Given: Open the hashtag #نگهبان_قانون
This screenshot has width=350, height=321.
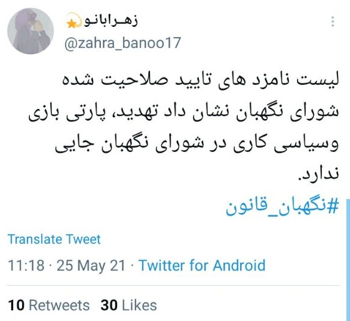Looking at the screenshot, I should point(283,207).
